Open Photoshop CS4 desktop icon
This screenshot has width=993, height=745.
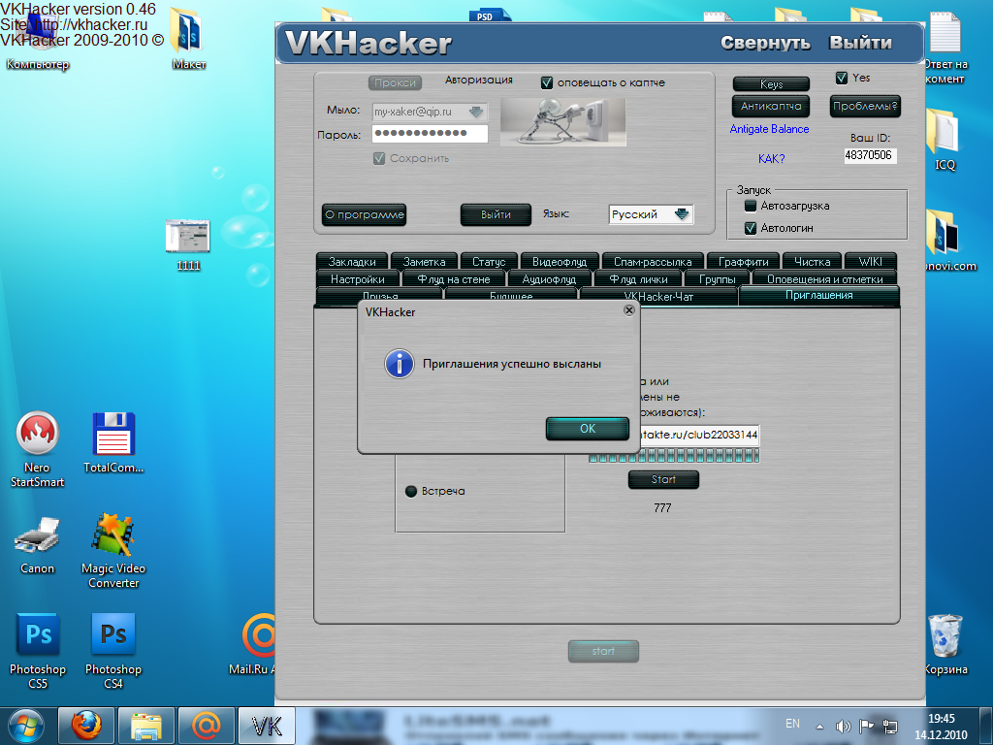click(x=113, y=649)
